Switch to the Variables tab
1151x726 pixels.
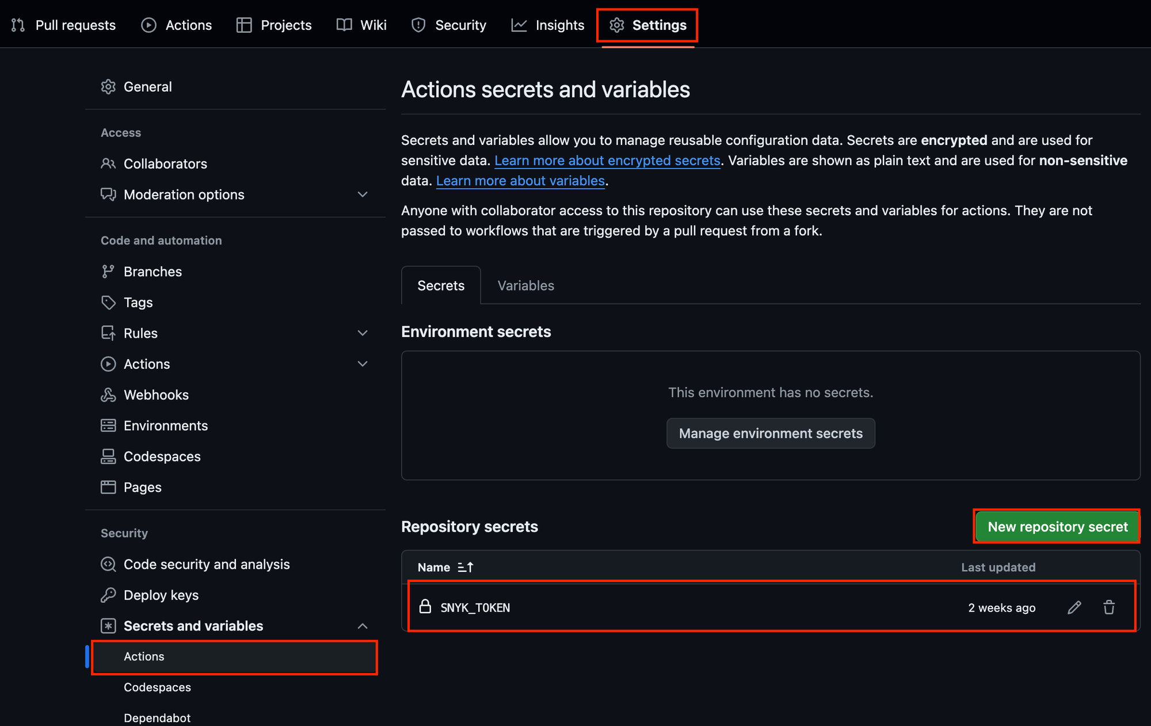(x=525, y=286)
